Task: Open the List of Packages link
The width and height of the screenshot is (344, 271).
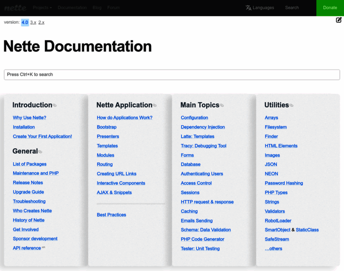Action: (29, 164)
